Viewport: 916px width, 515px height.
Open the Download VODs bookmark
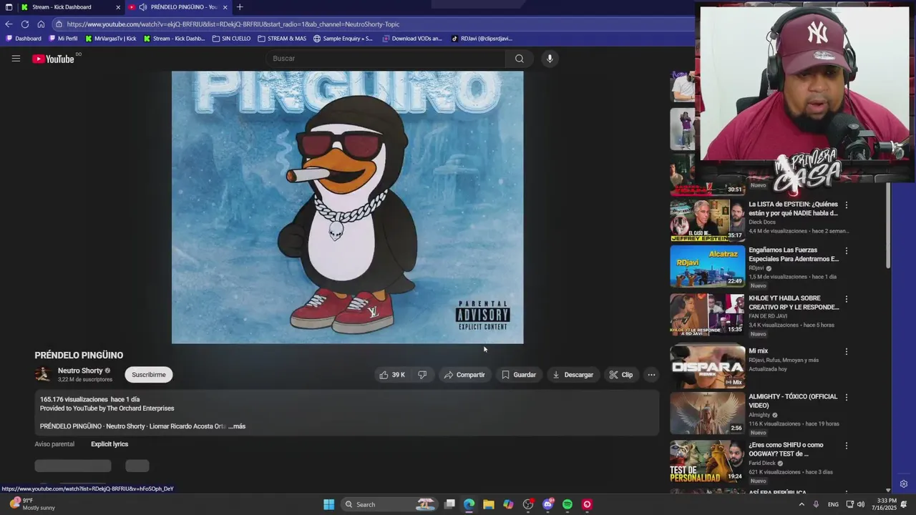(x=412, y=39)
